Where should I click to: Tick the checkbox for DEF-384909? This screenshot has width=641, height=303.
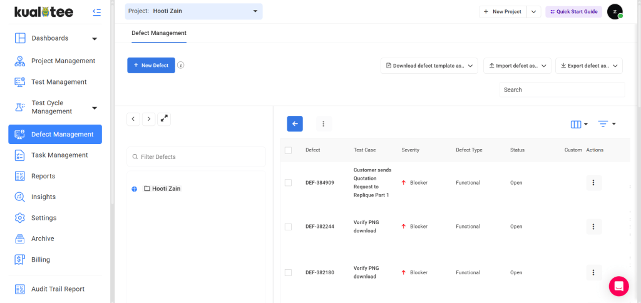[x=288, y=183]
